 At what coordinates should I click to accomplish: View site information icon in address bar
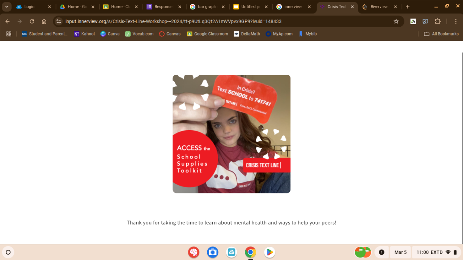pos(59,21)
